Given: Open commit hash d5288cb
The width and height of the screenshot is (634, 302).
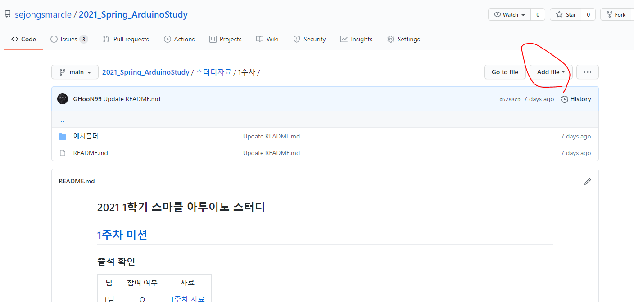Looking at the screenshot, I should tap(510, 99).
